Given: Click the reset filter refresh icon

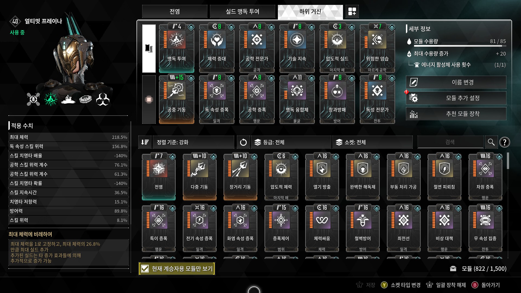Looking at the screenshot, I should pyautogui.click(x=243, y=142).
